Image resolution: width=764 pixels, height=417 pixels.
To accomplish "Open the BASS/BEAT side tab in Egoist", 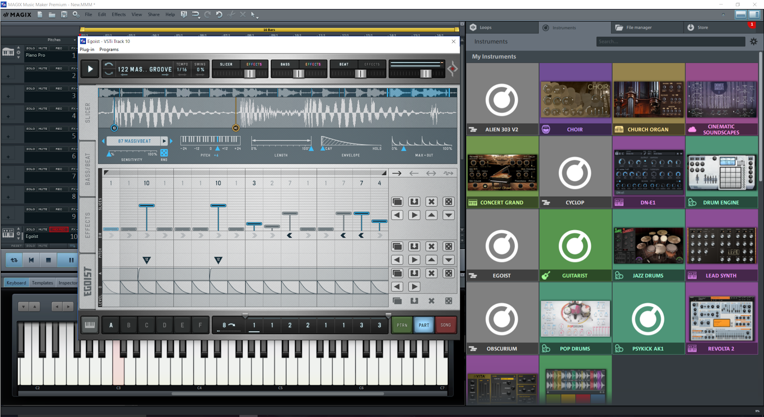I will click(x=87, y=168).
